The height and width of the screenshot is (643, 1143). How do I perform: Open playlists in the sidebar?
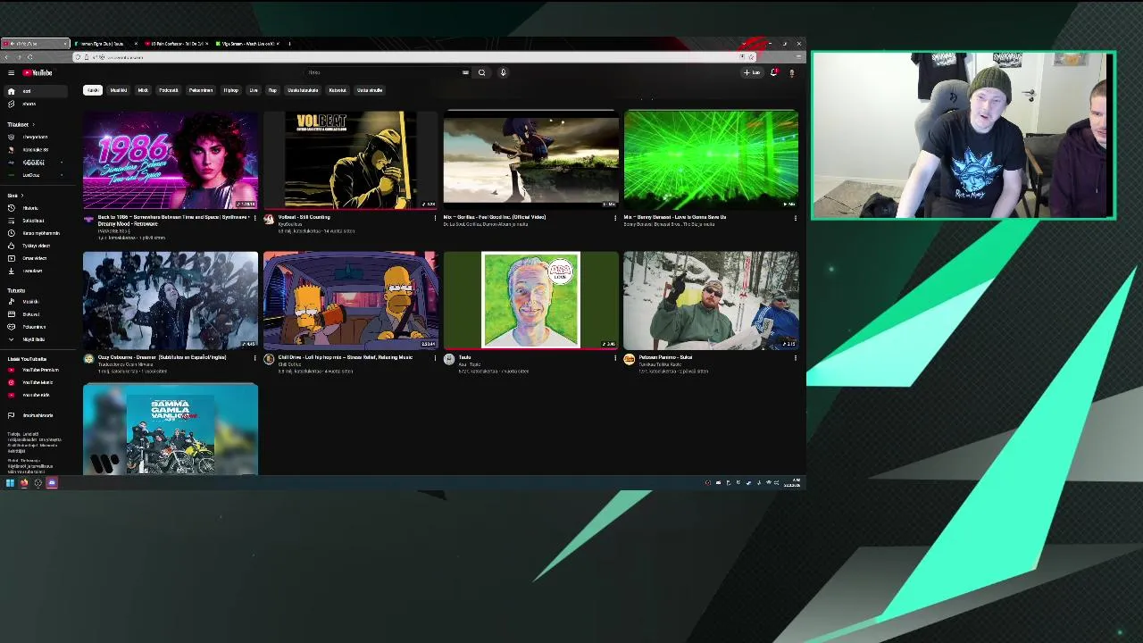pyautogui.click(x=35, y=221)
